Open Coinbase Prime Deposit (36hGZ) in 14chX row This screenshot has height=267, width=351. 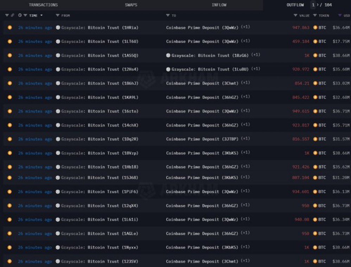point(202,125)
